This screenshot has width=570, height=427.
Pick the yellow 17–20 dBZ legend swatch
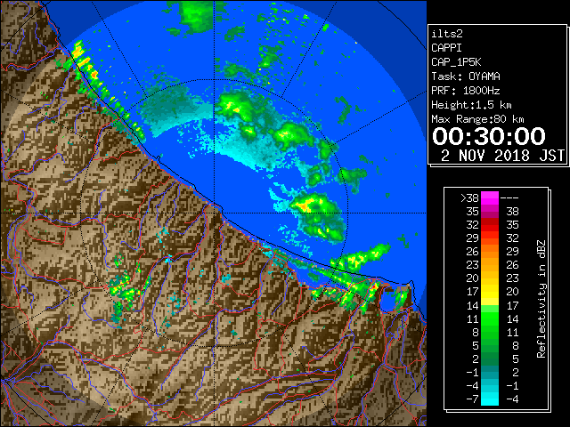tap(490, 292)
